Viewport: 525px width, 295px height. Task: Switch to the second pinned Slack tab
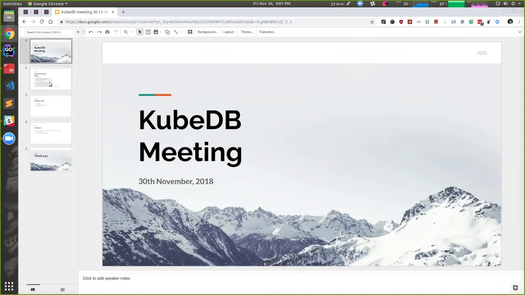click(x=36, y=12)
